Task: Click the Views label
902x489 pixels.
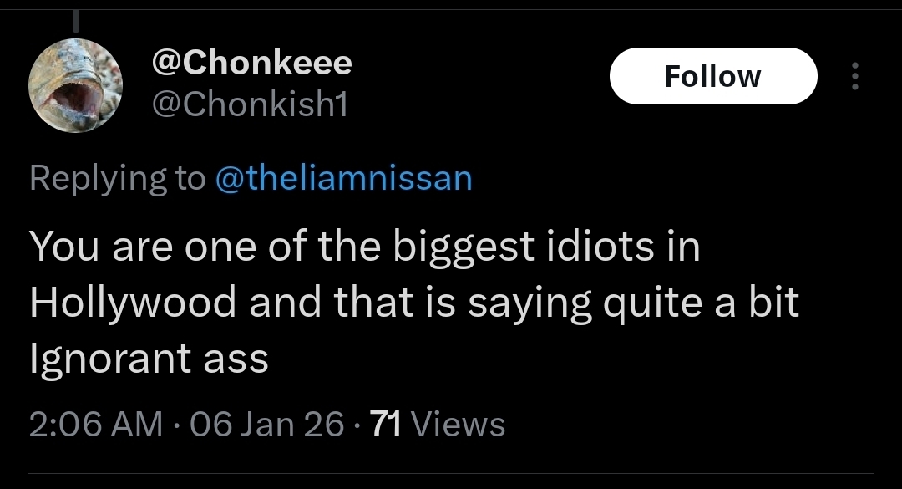Action: 459,425
